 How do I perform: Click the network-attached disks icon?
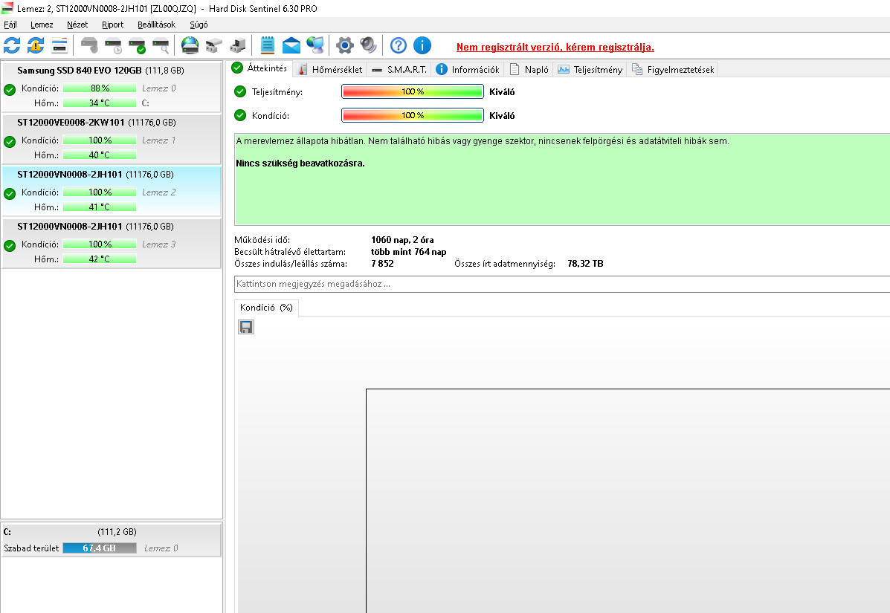(214, 45)
